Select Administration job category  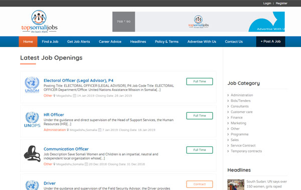click(x=242, y=95)
